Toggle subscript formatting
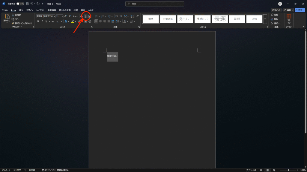The height and width of the screenshot is (172, 307). [x=57, y=21]
